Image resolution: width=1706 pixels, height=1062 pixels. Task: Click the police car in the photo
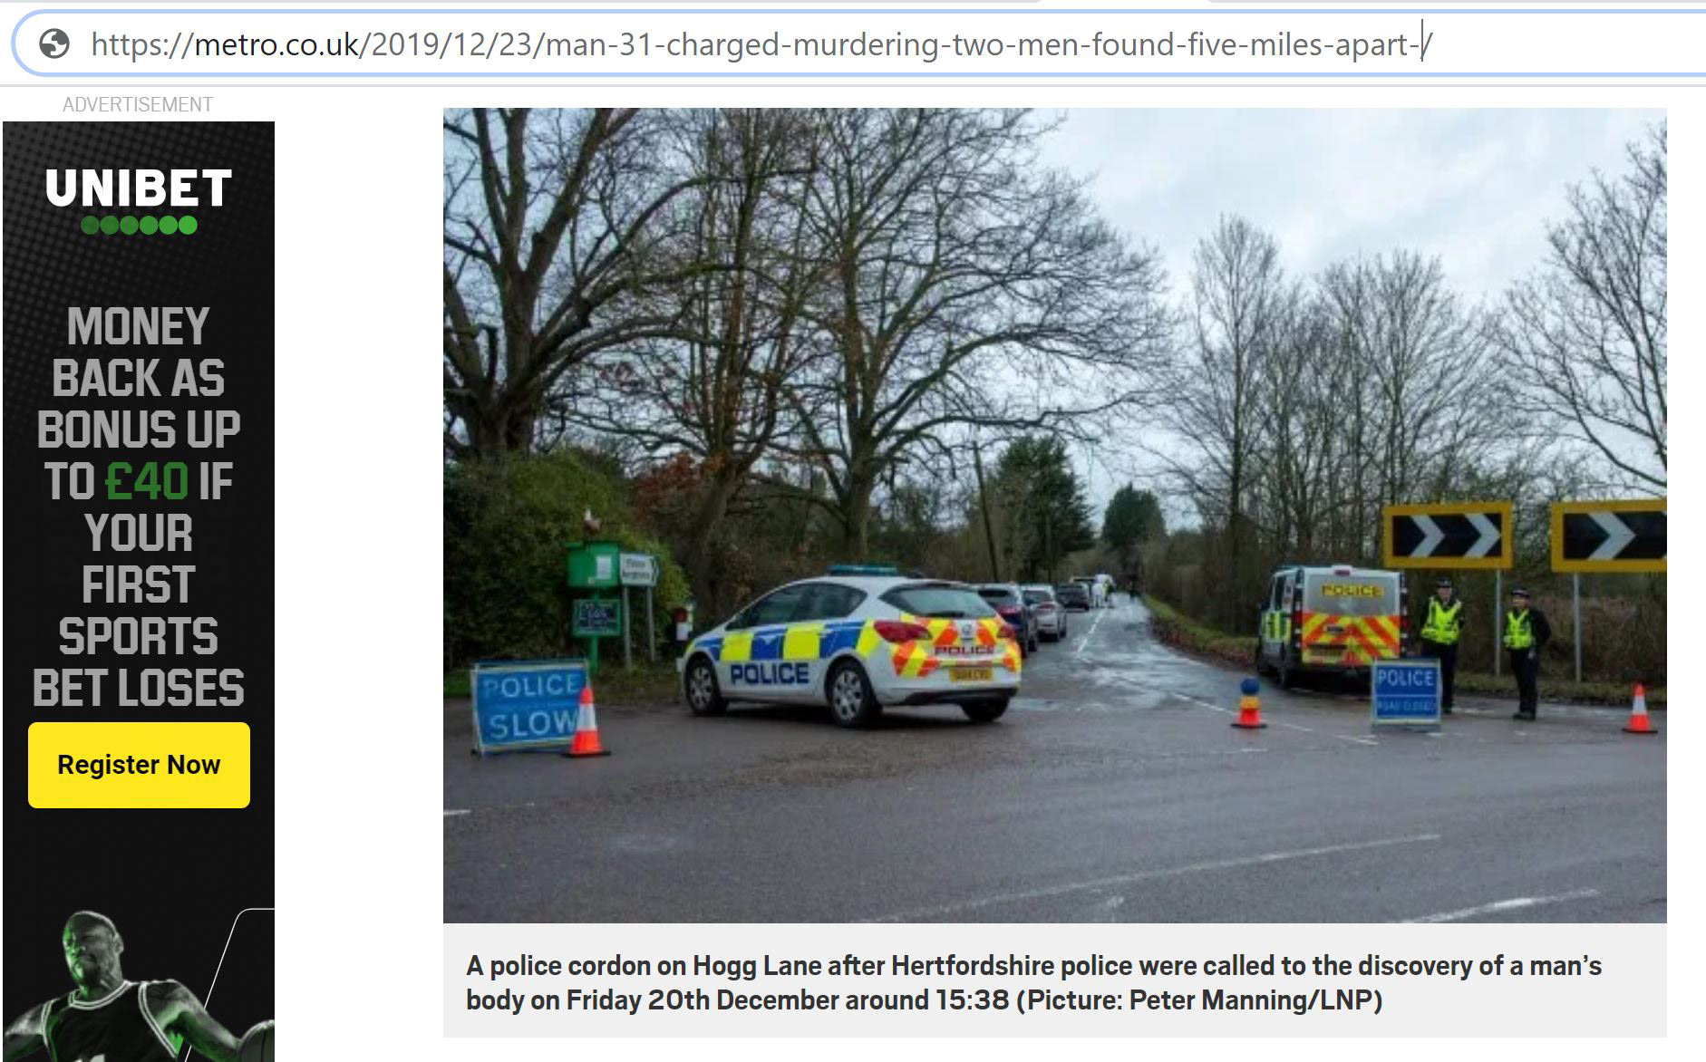pyautogui.click(x=850, y=647)
